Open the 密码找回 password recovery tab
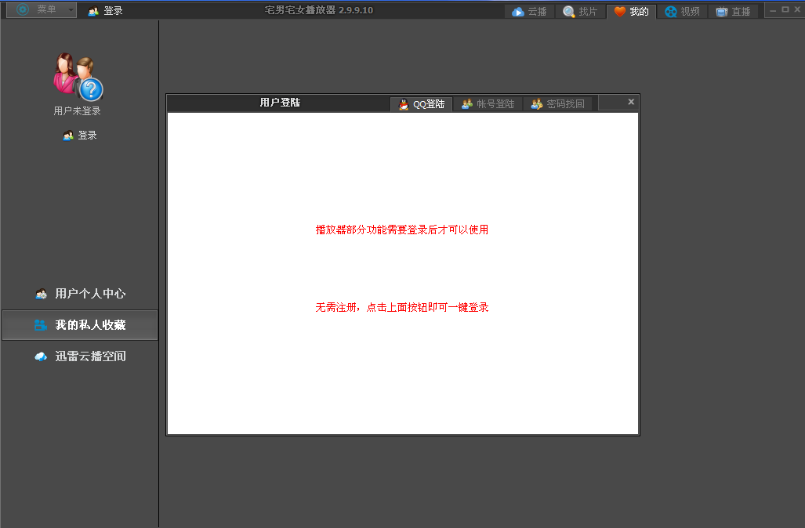The width and height of the screenshot is (805, 528). [x=557, y=104]
